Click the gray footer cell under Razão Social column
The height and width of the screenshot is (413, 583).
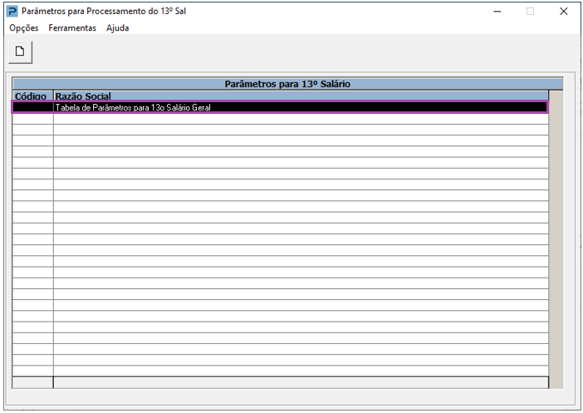pos(301,382)
